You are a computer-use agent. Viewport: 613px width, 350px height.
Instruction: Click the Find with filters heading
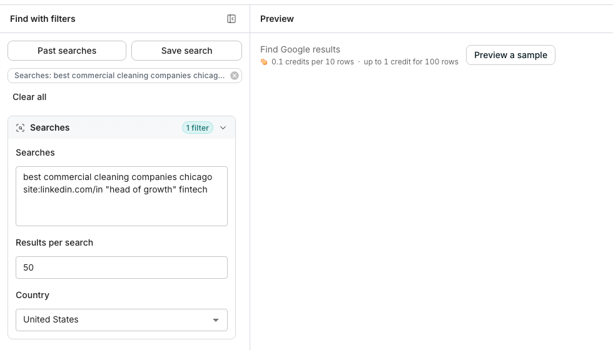[43, 19]
